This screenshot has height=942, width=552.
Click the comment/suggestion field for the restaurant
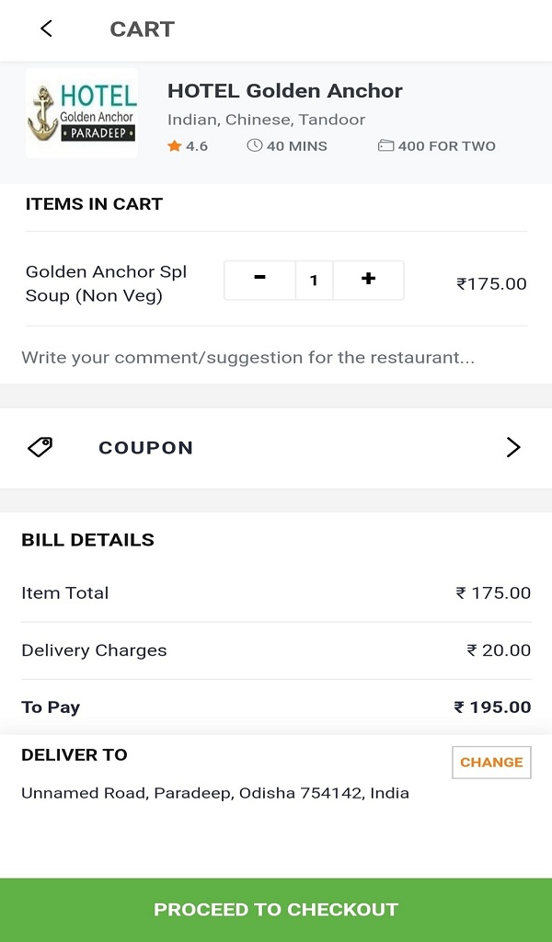click(247, 357)
